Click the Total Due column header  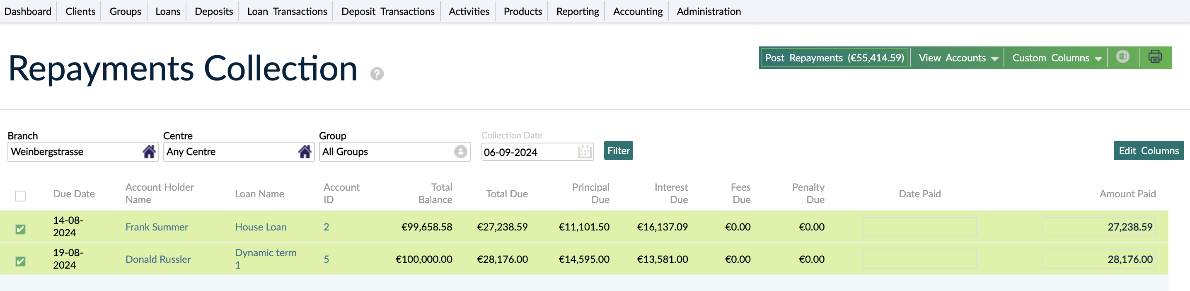pyautogui.click(x=507, y=194)
